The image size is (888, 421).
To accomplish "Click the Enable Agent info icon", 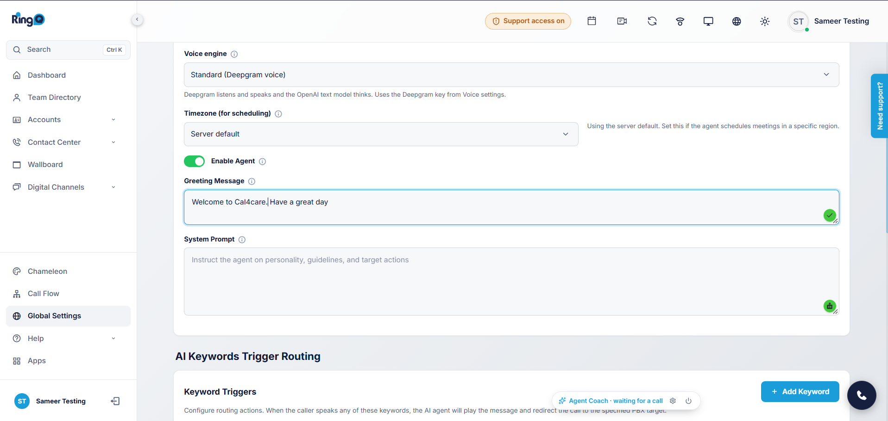I will (x=262, y=161).
